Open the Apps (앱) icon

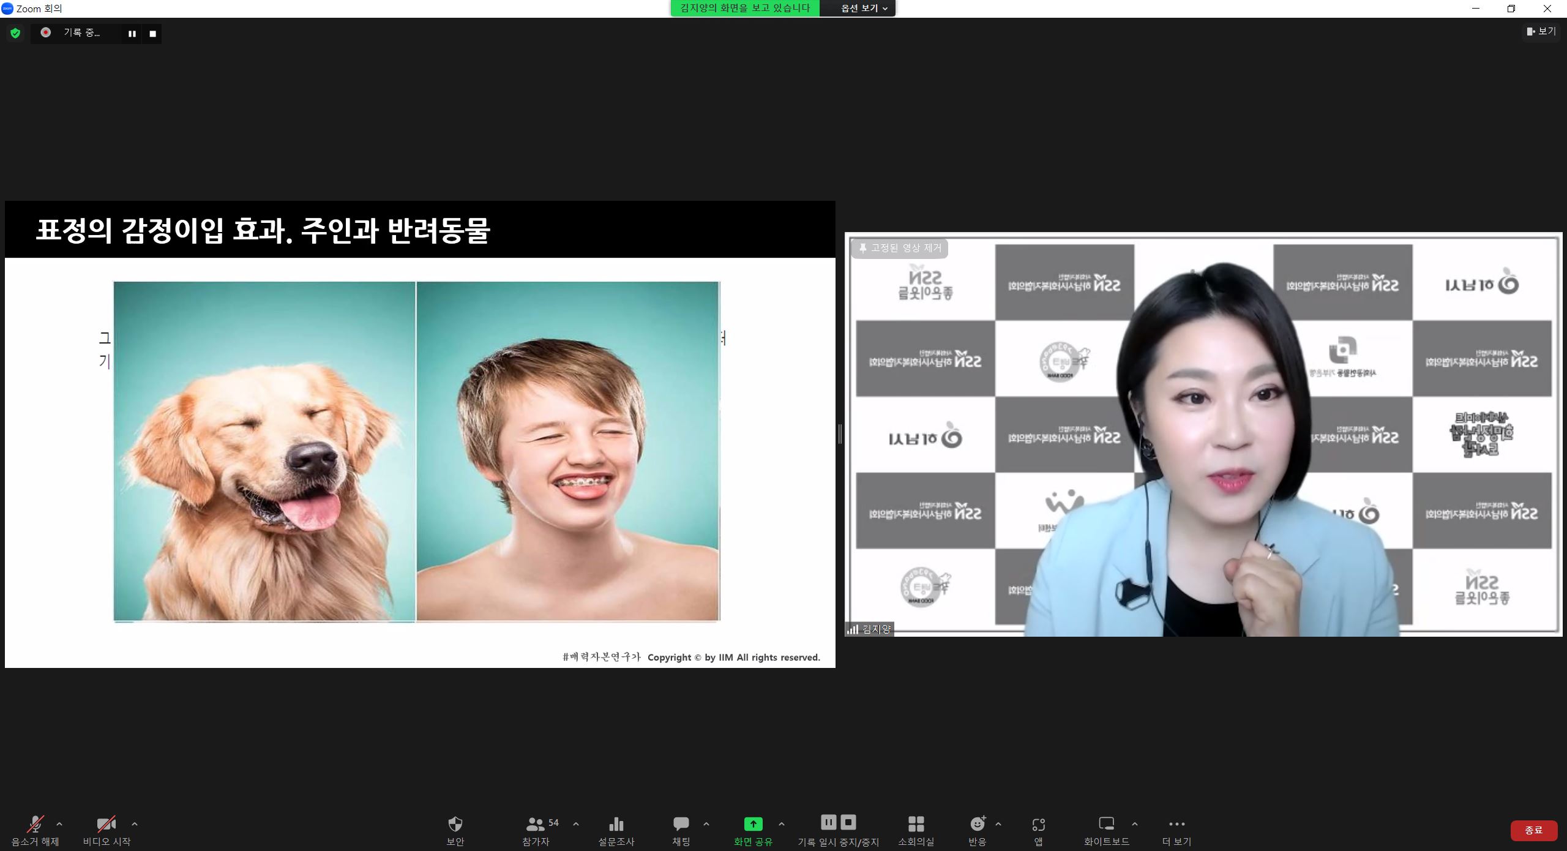coord(1038,824)
